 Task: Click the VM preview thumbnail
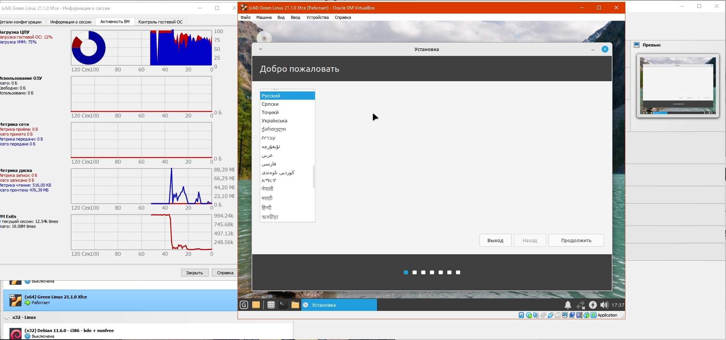pos(678,86)
